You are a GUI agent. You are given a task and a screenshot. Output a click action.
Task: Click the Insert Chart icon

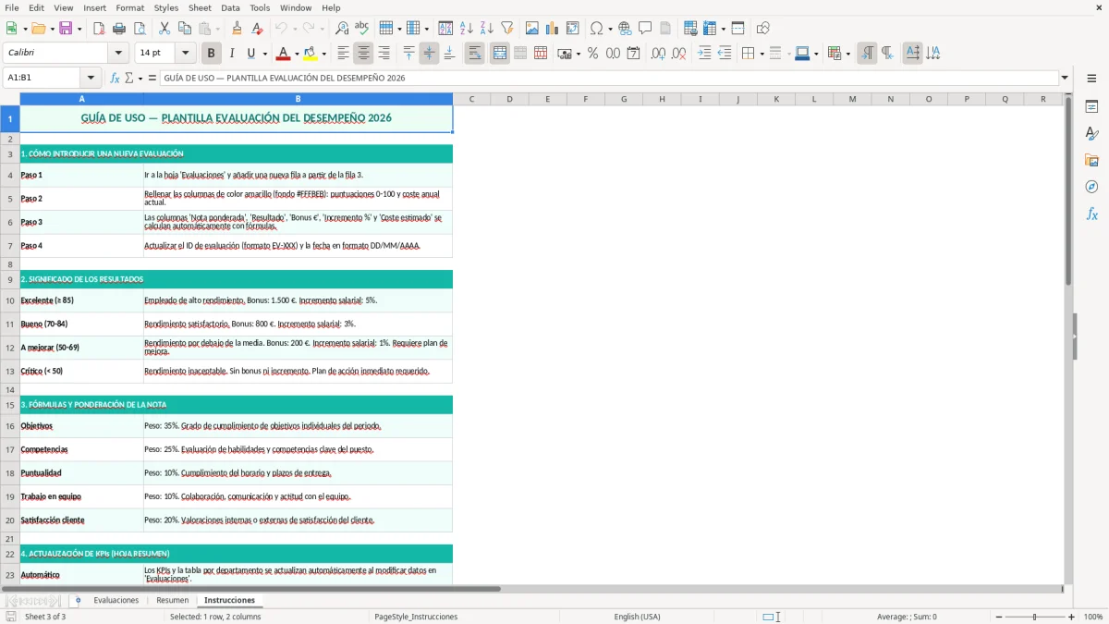(x=553, y=29)
